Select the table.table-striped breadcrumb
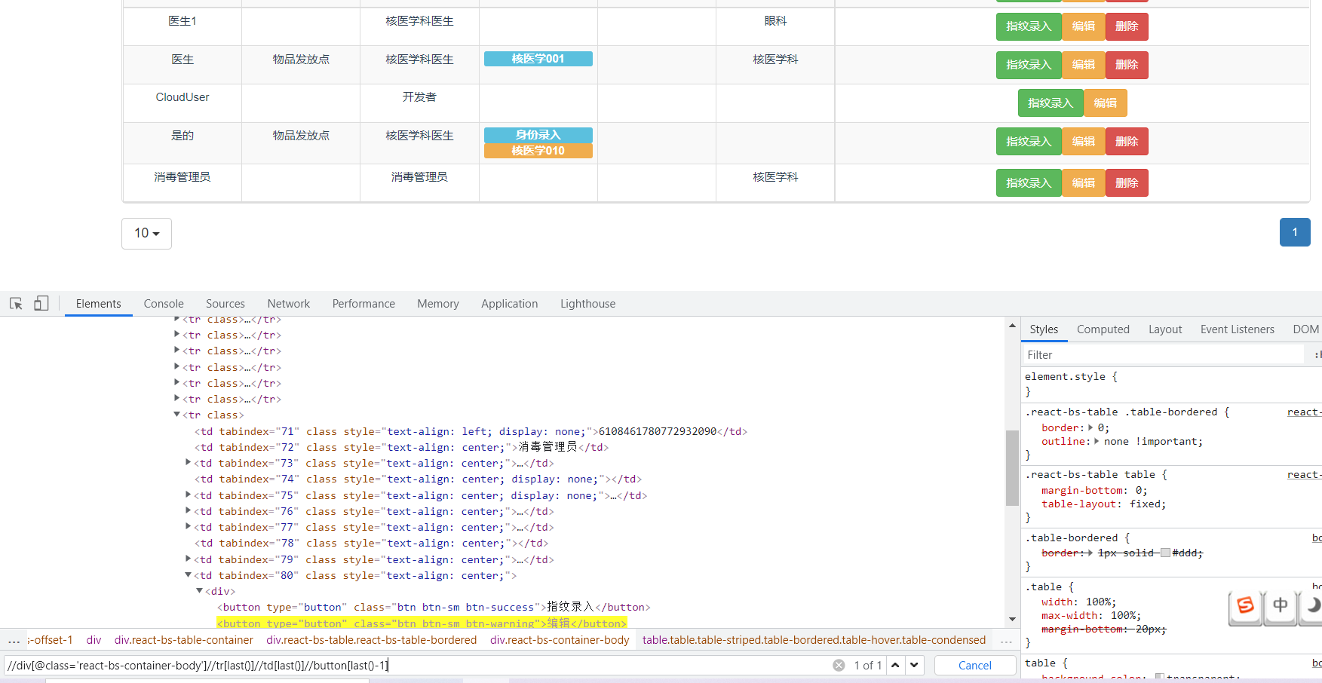The image size is (1322, 683). 814,640
